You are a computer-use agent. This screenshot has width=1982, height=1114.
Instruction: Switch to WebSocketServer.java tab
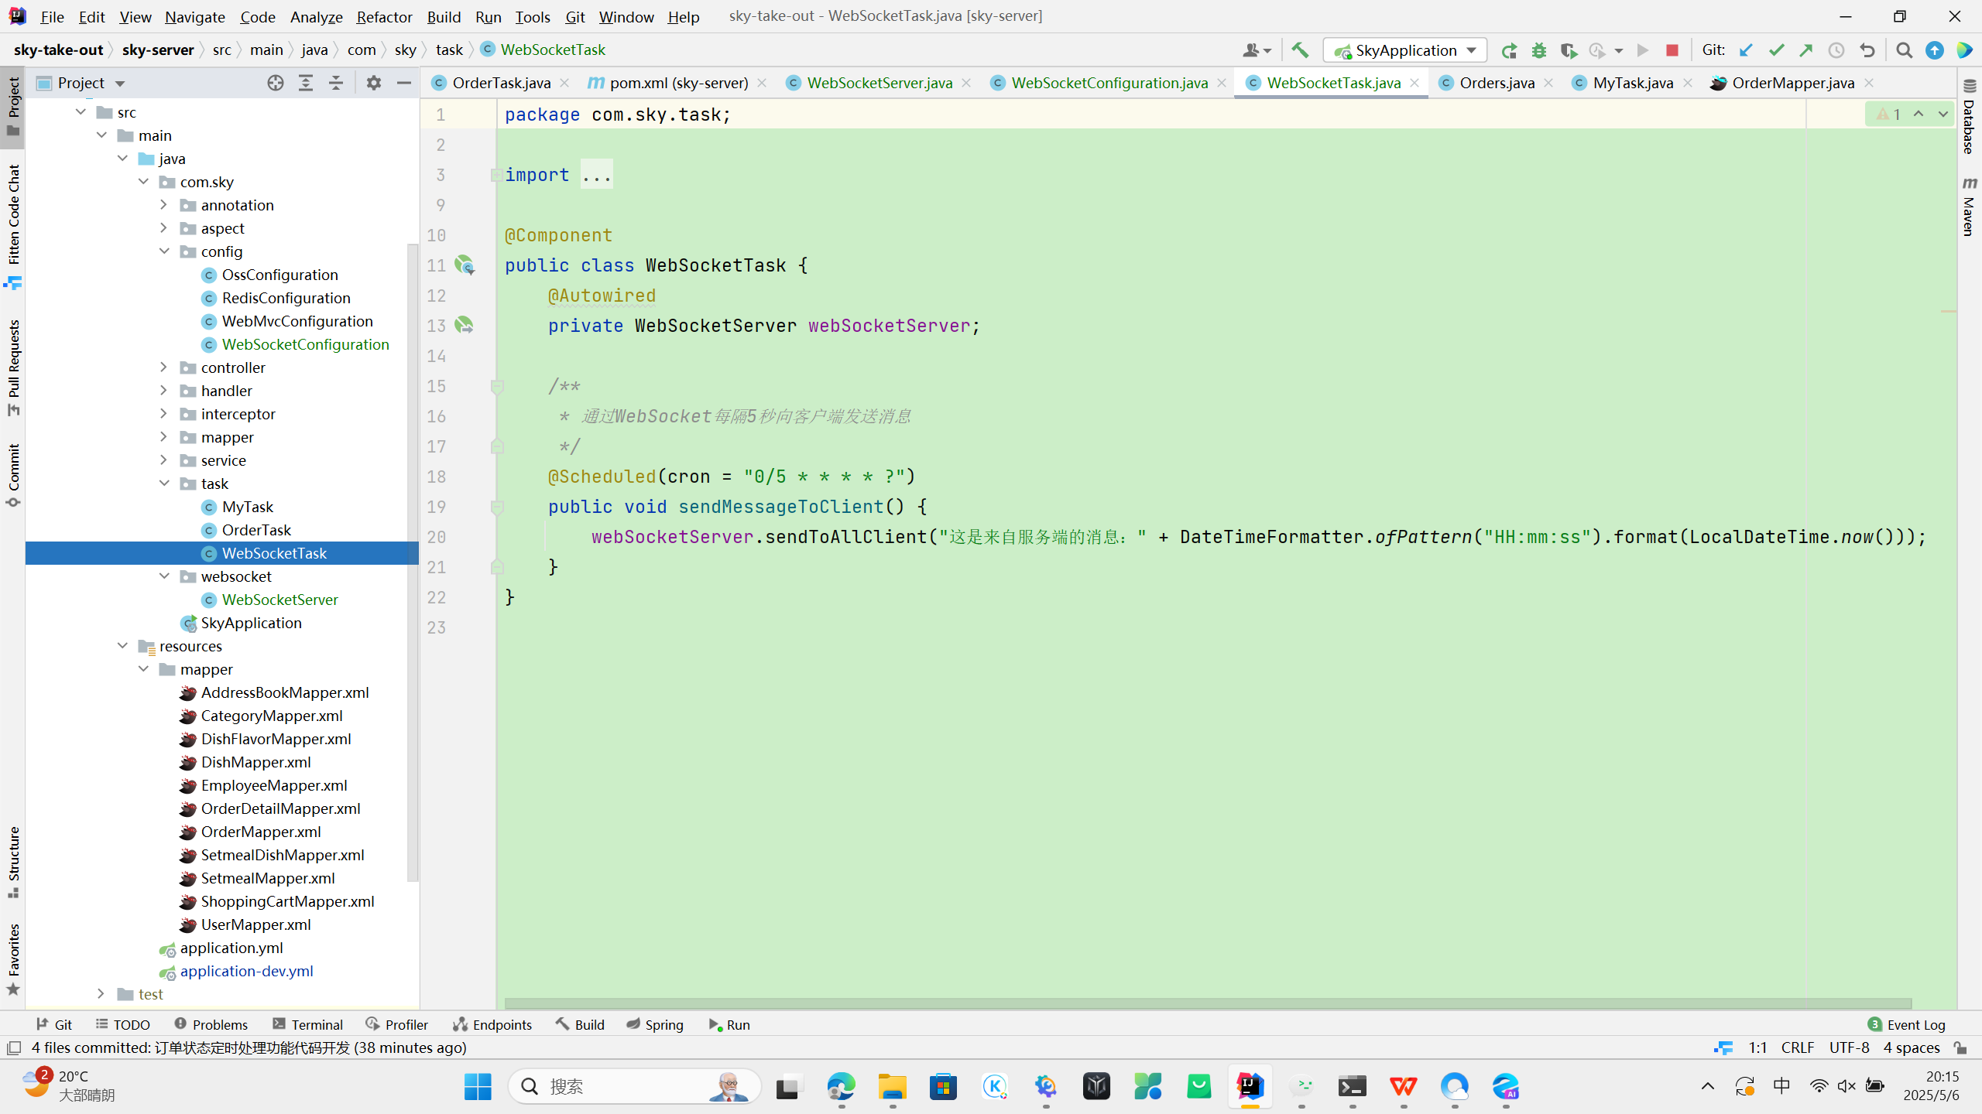(879, 83)
